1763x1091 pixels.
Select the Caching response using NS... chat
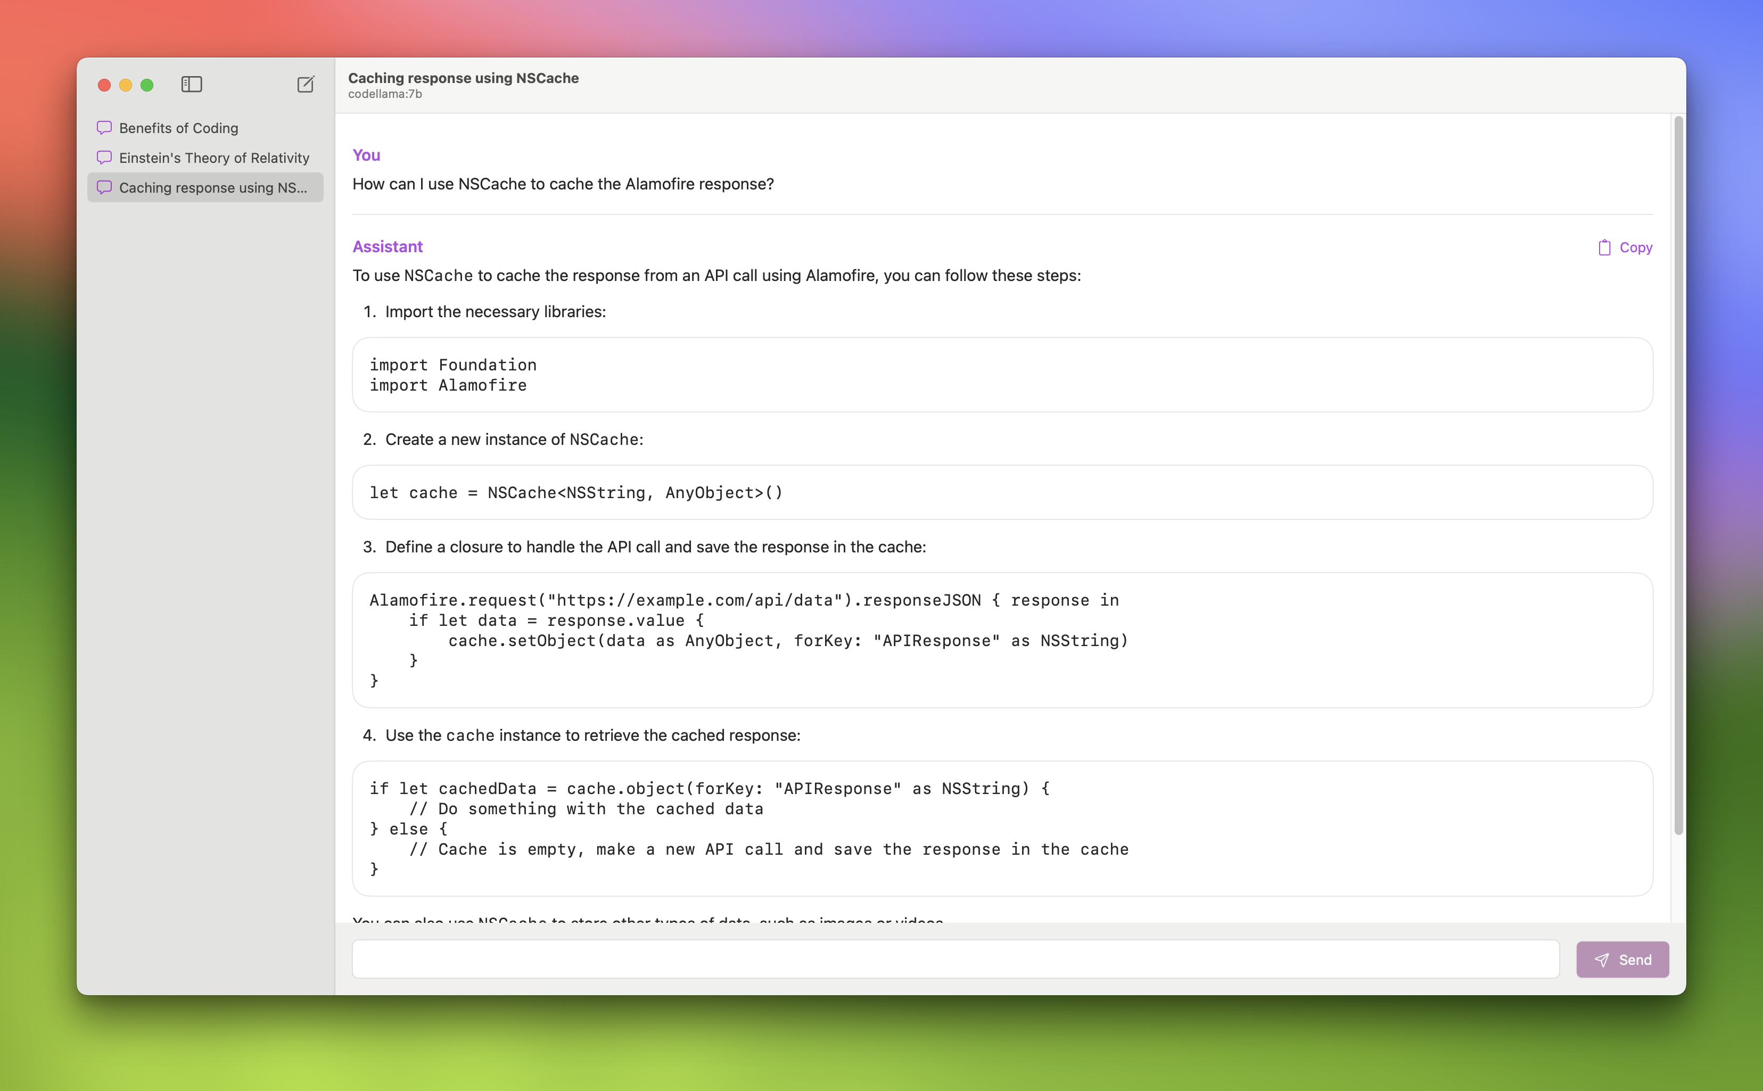click(213, 188)
